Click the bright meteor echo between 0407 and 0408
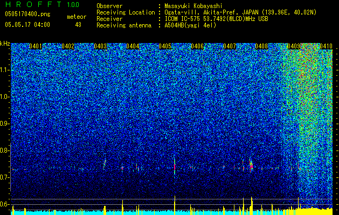This screenshot has width=339, height=215. coord(251,166)
